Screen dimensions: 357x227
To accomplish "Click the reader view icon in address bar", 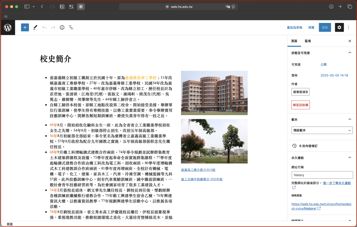I will [x=233, y=7].
